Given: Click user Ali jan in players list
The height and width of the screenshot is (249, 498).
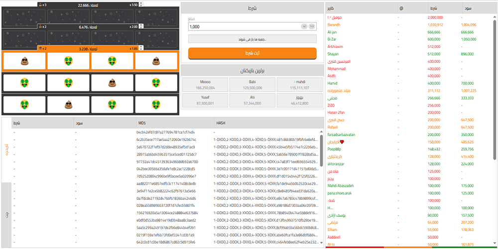Looking at the screenshot, I should pyautogui.click(x=333, y=32).
